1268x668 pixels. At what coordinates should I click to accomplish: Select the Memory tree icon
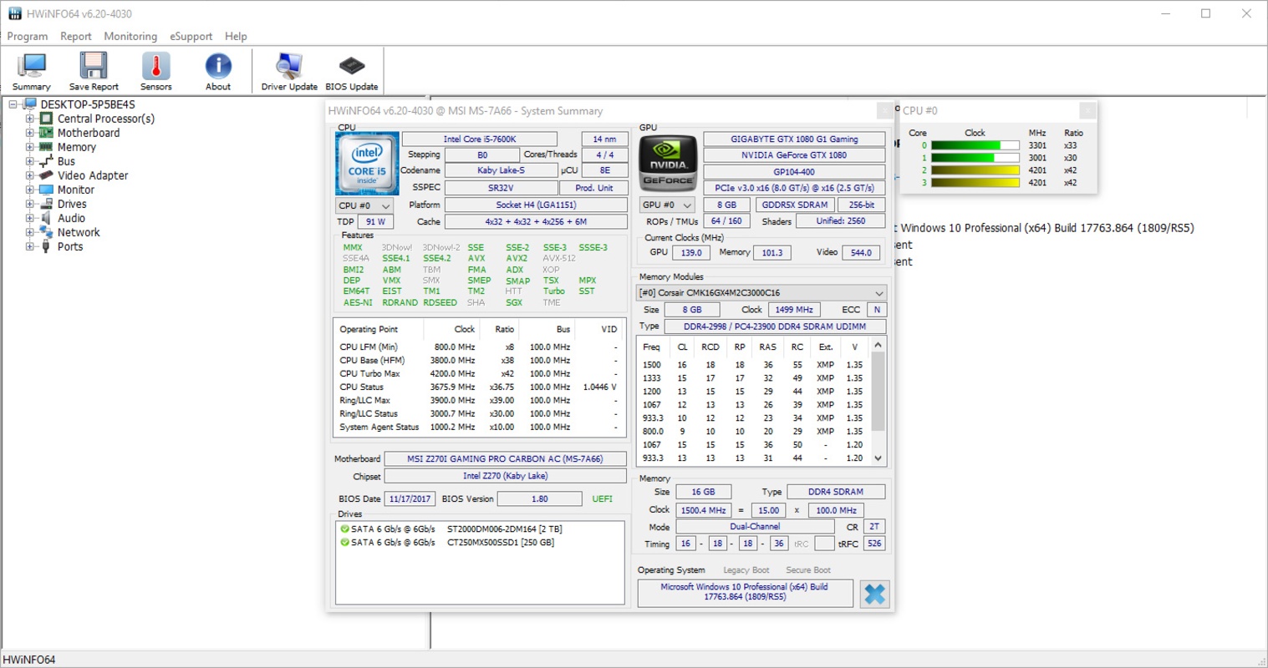(47, 147)
